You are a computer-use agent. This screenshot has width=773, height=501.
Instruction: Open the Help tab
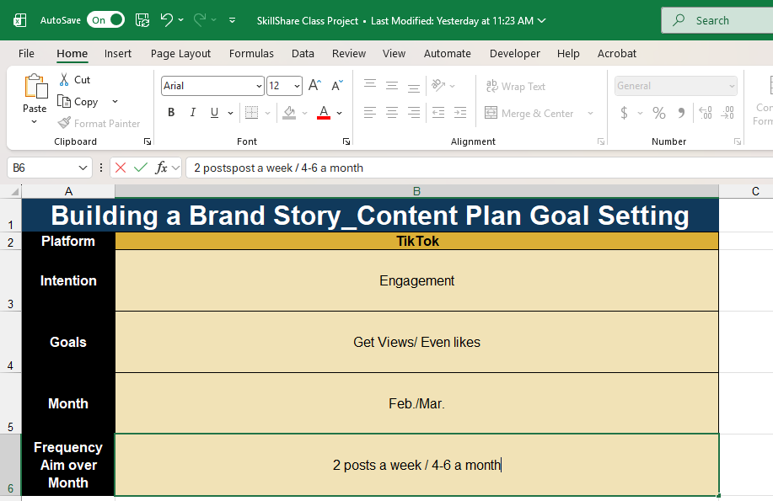[x=568, y=53]
